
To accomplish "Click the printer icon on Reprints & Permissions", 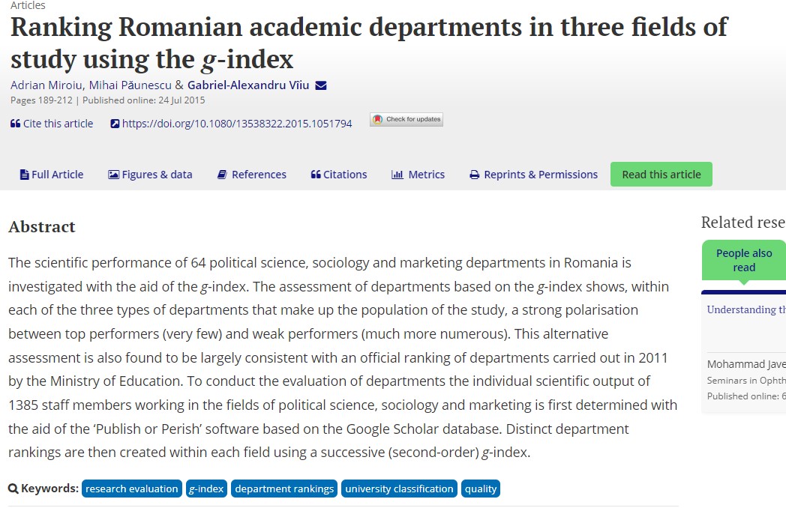I will 474,175.
